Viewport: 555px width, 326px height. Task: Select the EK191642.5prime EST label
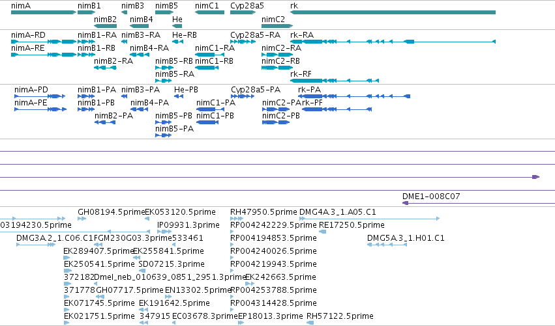tap(175, 303)
